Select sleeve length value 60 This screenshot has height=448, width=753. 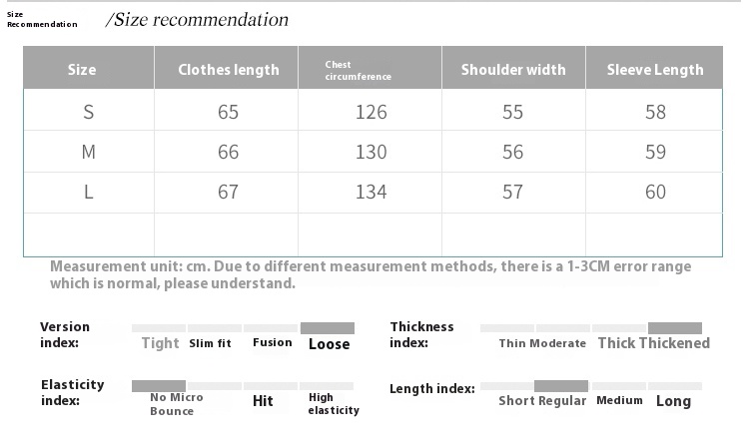(x=655, y=192)
